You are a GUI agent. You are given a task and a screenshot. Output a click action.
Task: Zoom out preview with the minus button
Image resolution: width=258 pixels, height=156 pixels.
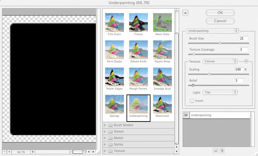(x=5, y=152)
